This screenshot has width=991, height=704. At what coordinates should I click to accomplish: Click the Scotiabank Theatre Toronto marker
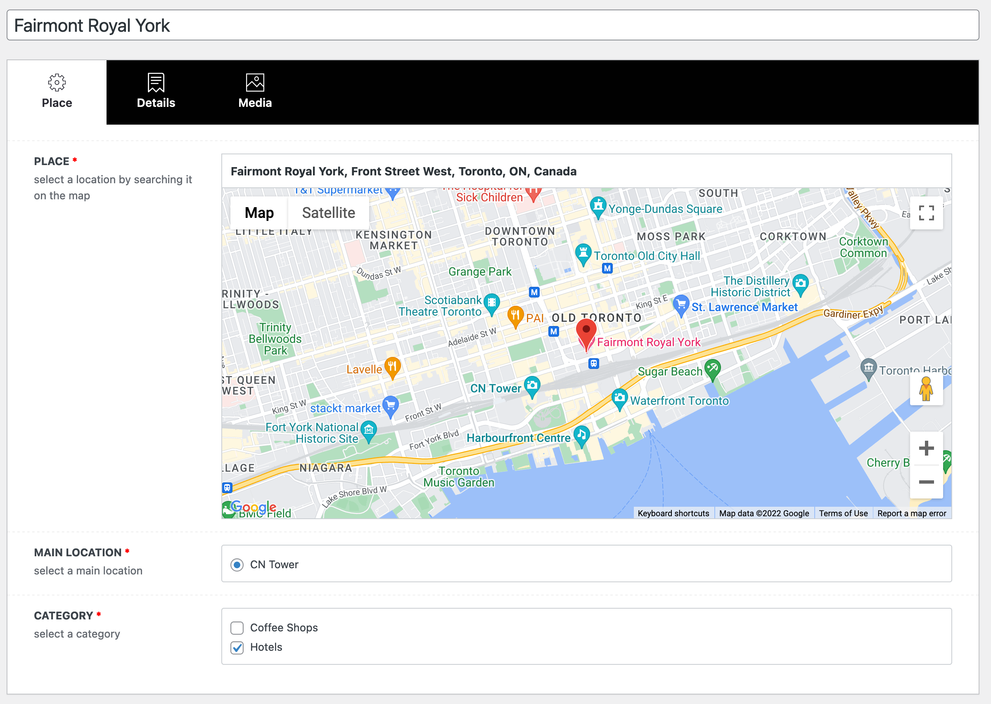click(x=491, y=303)
